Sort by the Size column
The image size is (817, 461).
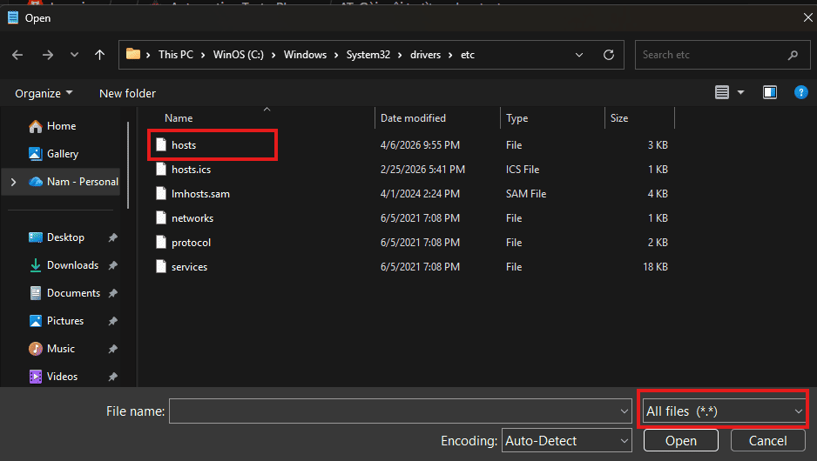click(x=619, y=118)
